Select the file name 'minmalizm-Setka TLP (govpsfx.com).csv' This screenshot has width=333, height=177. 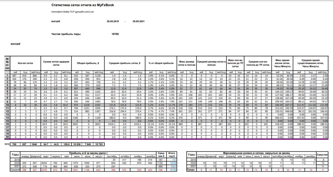pos(72,12)
